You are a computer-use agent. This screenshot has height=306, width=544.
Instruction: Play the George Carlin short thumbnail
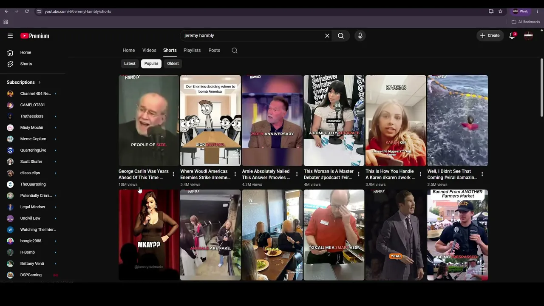click(149, 120)
